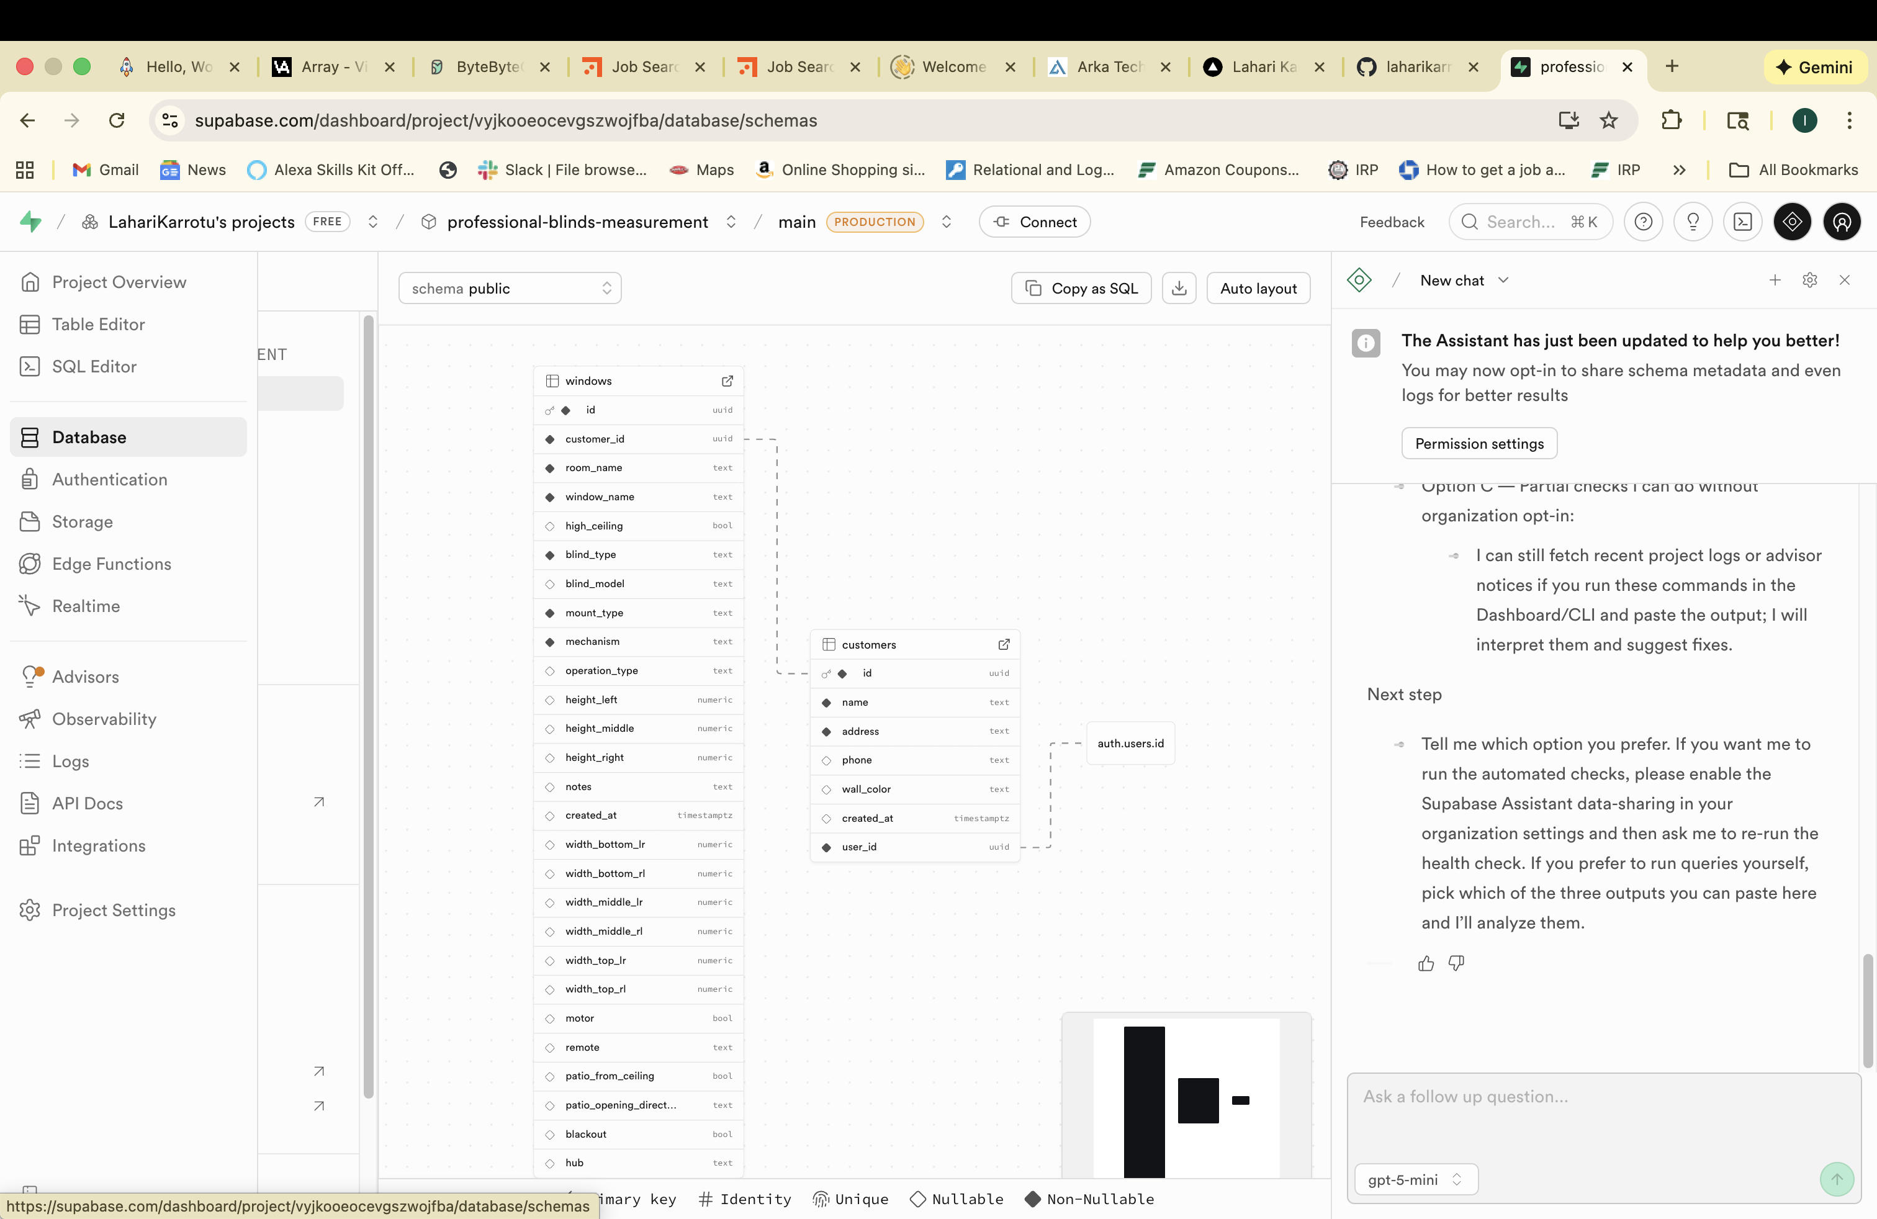Give a thumbs down to the assistant response
This screenshot has width=1877, height=1219.
click(x=1456, y=963)
